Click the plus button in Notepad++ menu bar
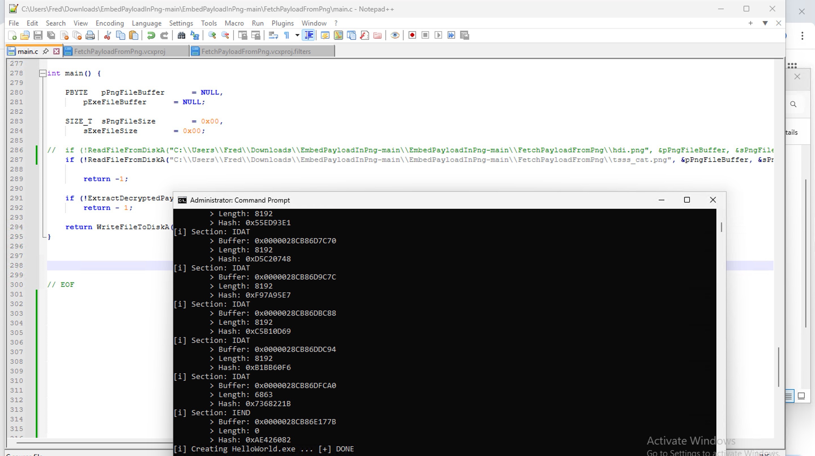815x456 pixels. pos(750,23)
